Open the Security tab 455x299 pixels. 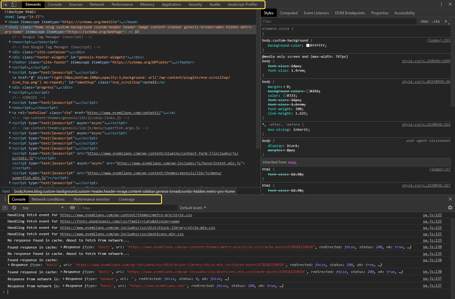click(195, 4)
